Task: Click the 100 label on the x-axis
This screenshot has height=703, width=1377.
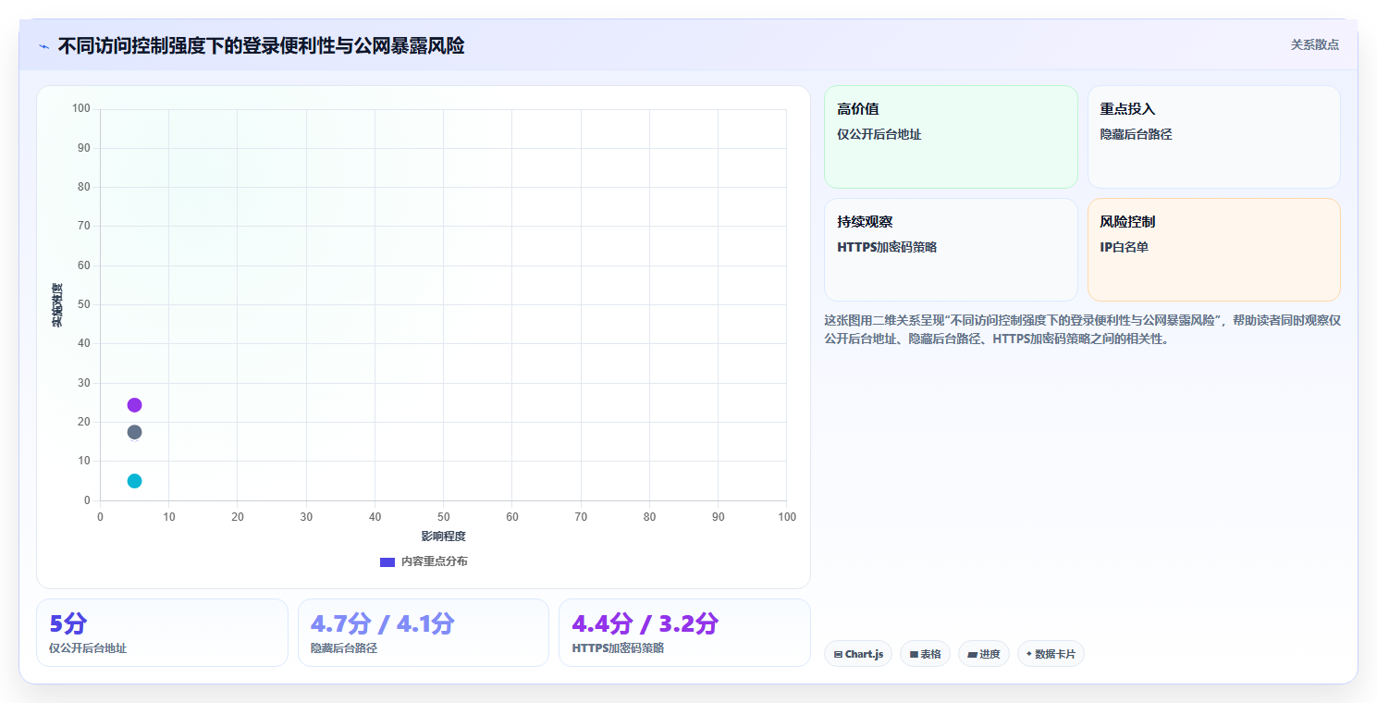Action: 787,517
